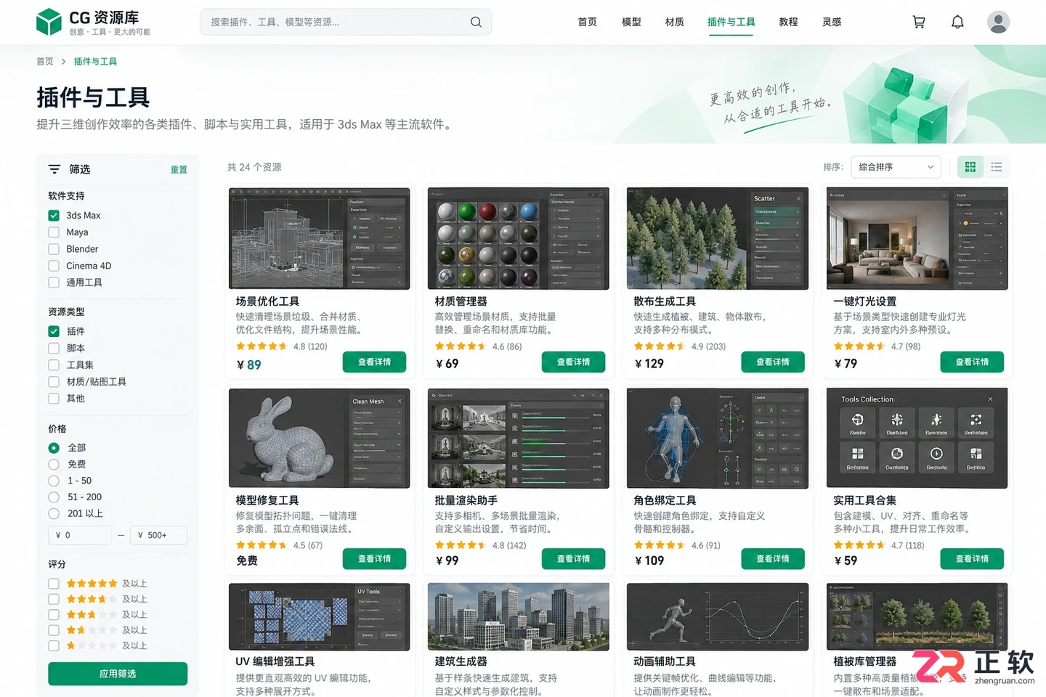Click the 模型修复工具 rabbit thumbnail
Image resolution: width=1046 pixels, height=697 pixels.
[320, 438]
